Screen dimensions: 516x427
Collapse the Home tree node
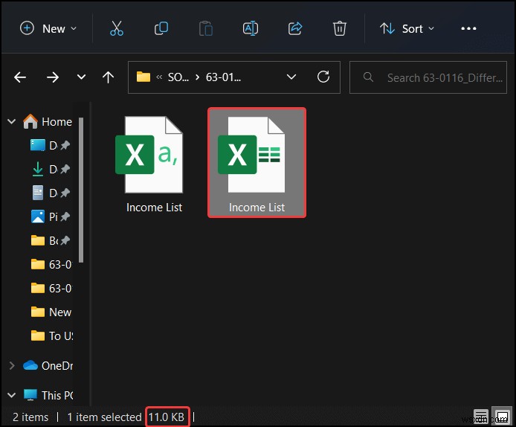pos(11,121)
